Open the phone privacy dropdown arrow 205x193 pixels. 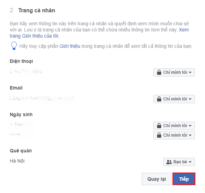click(x=190, y=72)
